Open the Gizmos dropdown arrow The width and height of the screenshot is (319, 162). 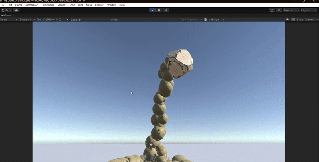tap(317, 20)
